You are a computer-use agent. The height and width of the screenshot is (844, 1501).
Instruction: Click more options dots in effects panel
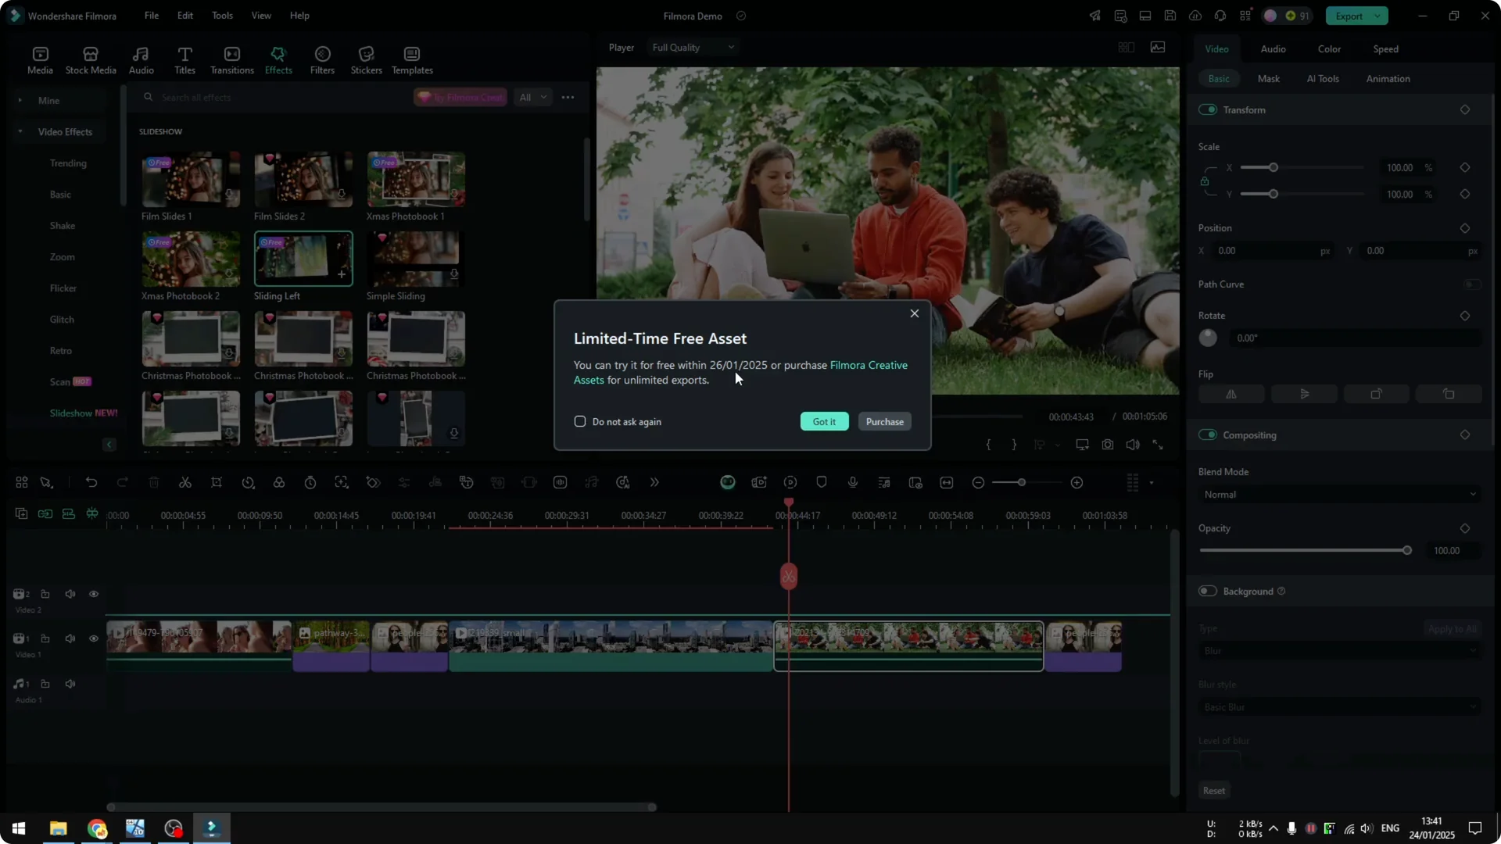click(568, 98)
